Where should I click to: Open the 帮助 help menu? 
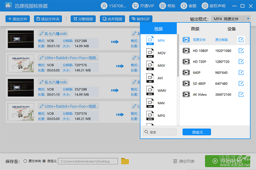point(167,6)
